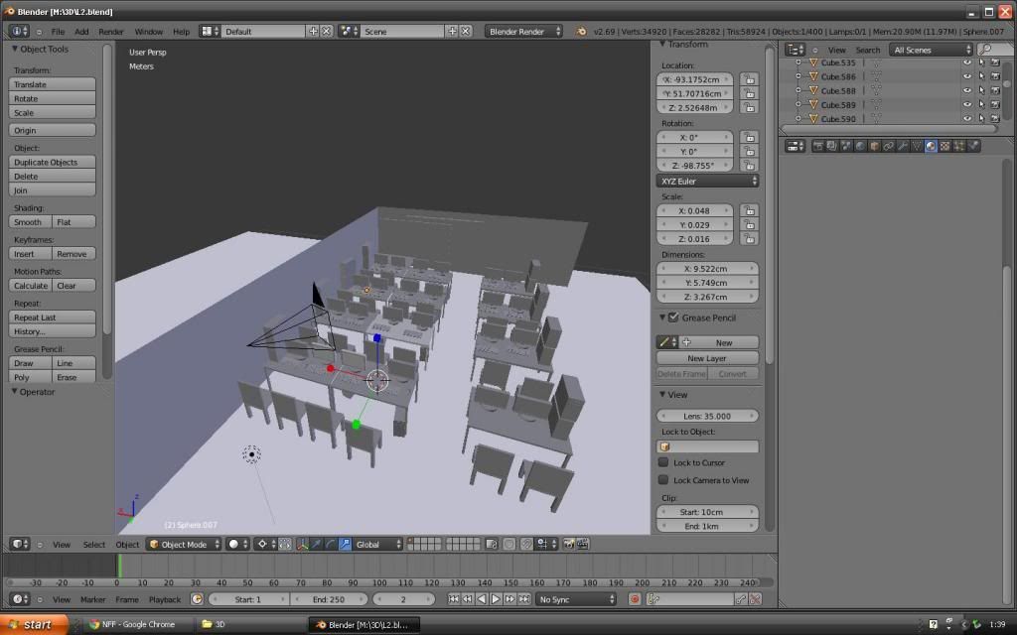Click the Object Constraints chain-link icon
1017x635 pixels.
[888, 146]
